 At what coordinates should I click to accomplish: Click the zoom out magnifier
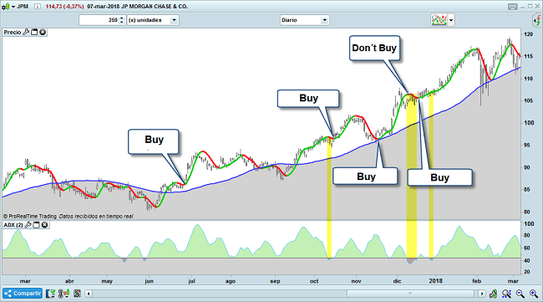click(x=520, y=294)
